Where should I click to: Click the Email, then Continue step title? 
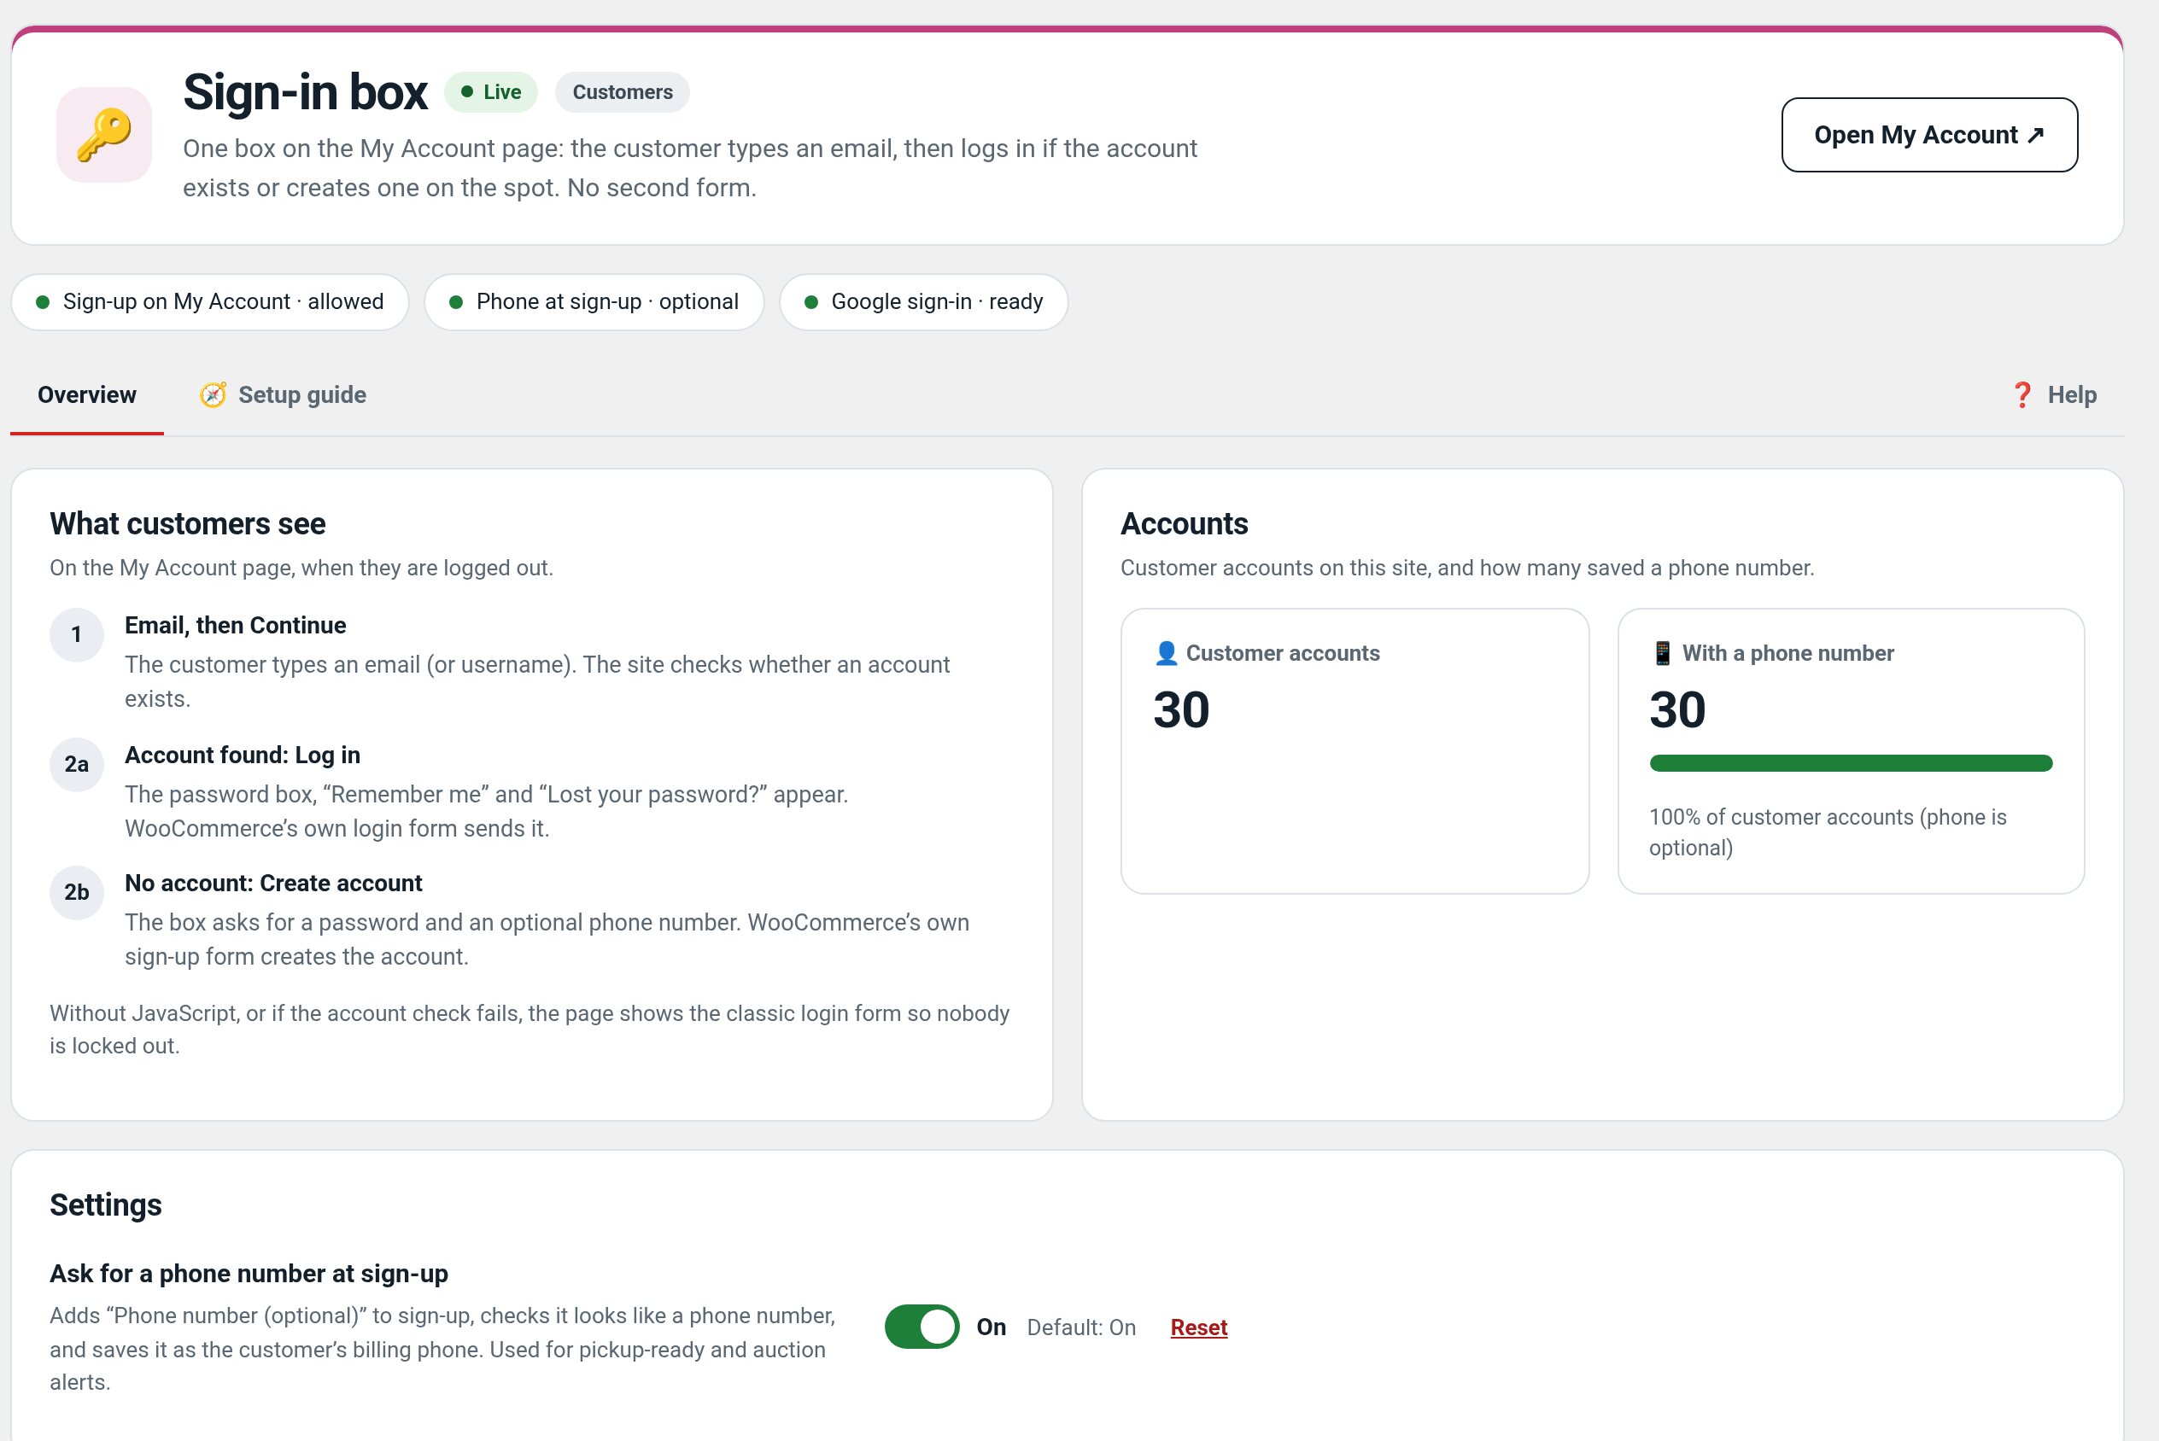236,626
